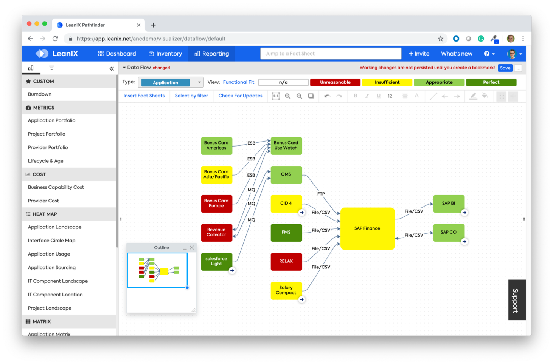
Task: Select the Zoom In magnifier tool
Action: coord(288,96)
